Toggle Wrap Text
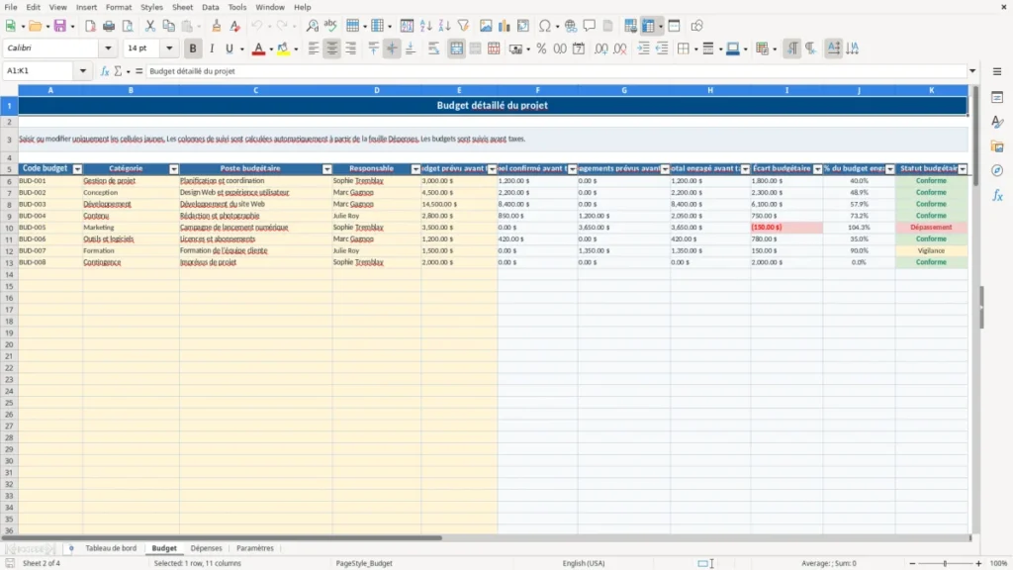1013x570 pixels. tap(433, 48)
